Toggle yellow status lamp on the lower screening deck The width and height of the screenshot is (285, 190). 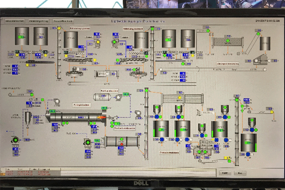[180, 98]
